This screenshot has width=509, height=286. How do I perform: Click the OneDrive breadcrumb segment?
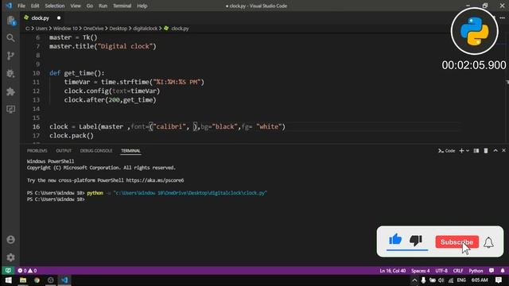(x=93, y=29)
